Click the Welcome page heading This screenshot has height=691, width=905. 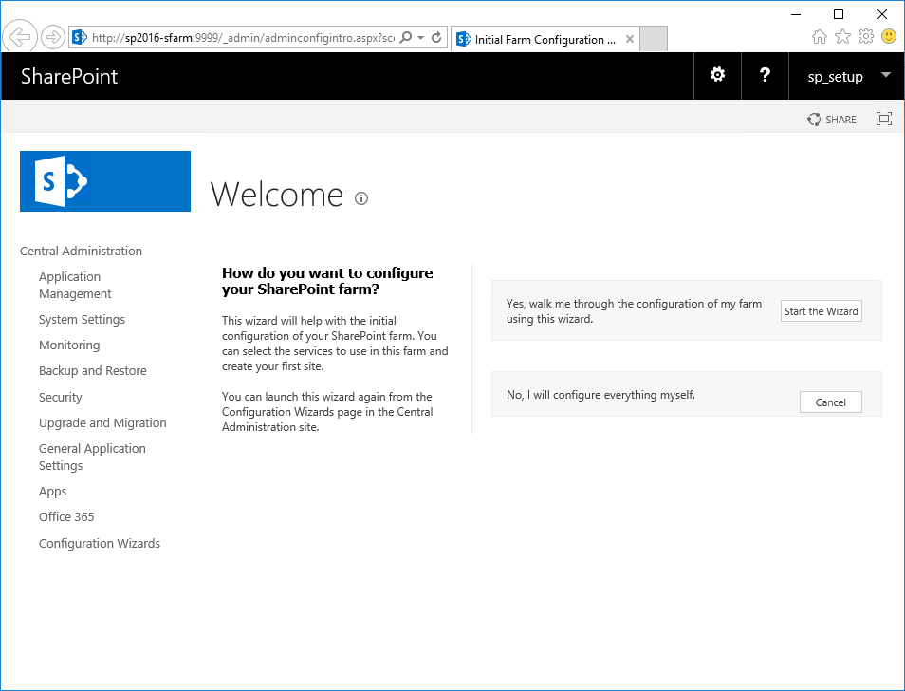[x=276, y=194]
